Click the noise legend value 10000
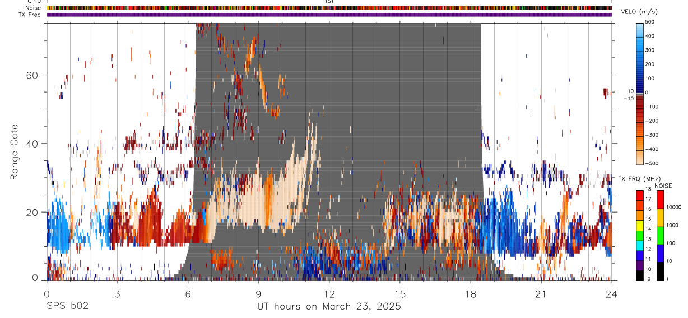688x318 pixels. 673,207
